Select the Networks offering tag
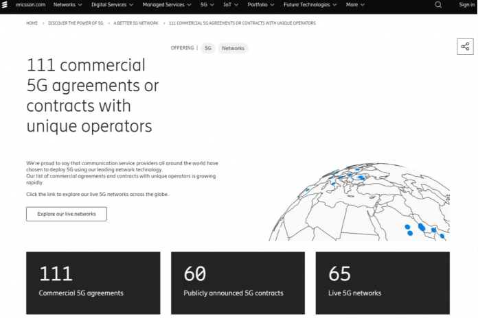This screenshot has width=478, height=318. (x=233, y=48)
